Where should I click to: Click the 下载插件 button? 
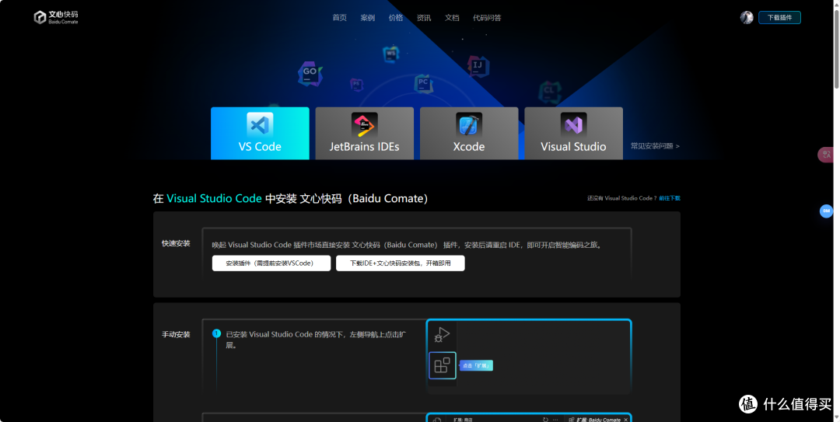[x=779, y=18]
